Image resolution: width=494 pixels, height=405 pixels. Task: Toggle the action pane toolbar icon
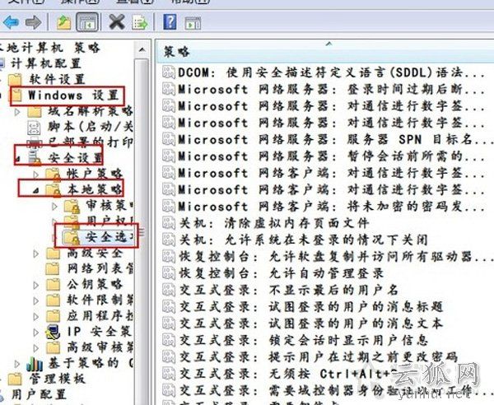(193, 23)
